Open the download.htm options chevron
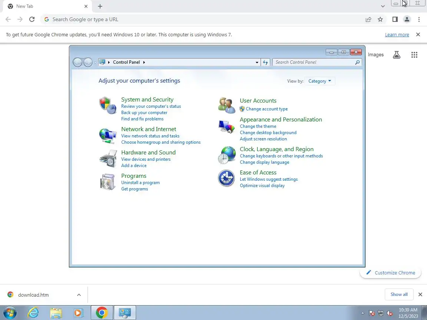Screen dimensions: 427x320 tap(79, 295)
